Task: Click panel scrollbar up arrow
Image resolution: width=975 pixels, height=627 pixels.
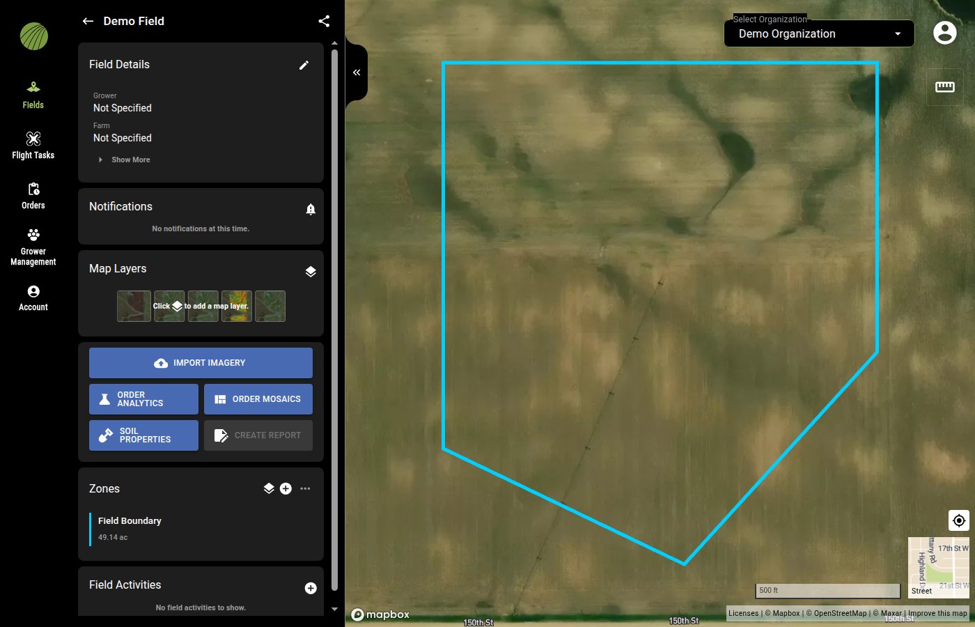Action: [x=334, y=43]
